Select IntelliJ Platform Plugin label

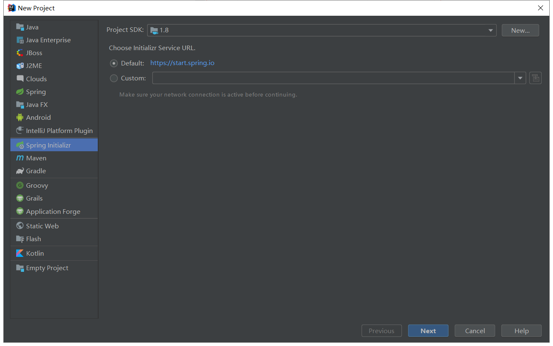59,131
